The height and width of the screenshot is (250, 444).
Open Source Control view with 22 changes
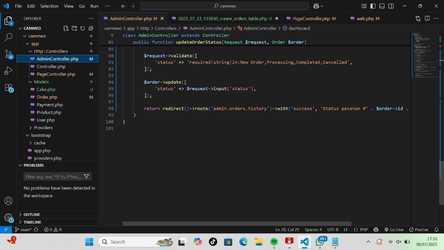click(9, 54)
